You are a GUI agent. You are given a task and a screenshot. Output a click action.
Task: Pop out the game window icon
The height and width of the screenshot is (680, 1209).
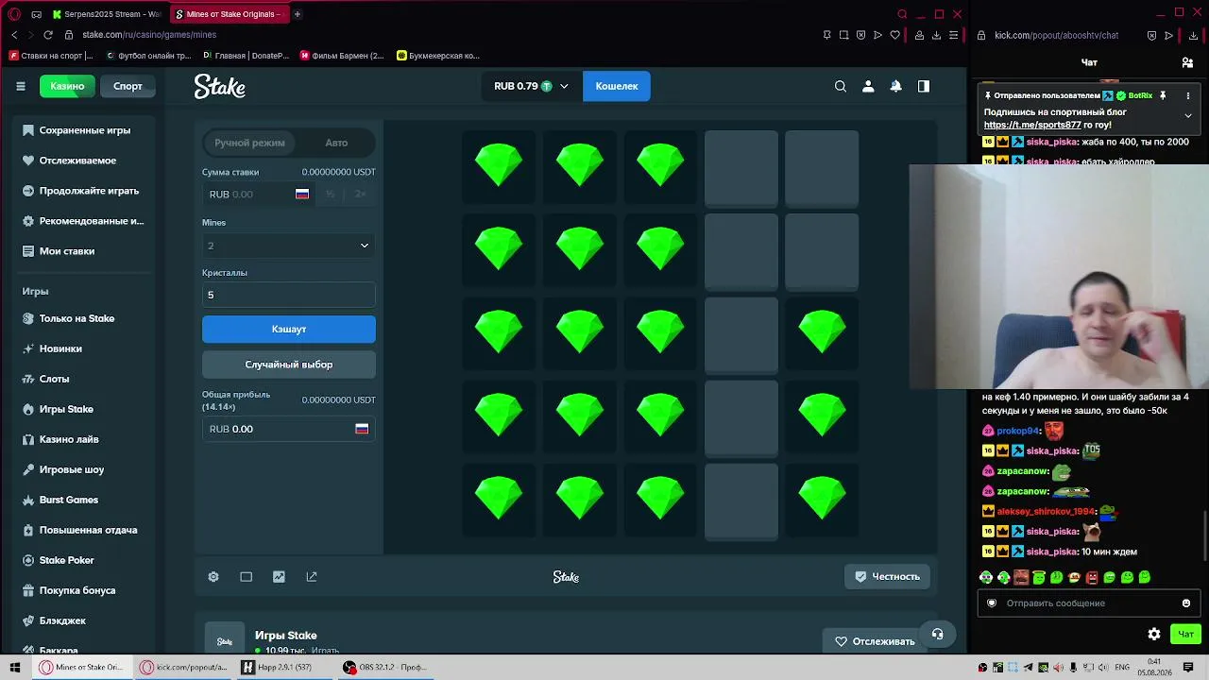(x=312, y=577)
